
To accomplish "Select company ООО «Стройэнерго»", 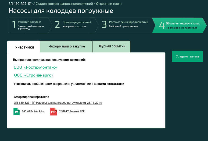I will [34, 75].
